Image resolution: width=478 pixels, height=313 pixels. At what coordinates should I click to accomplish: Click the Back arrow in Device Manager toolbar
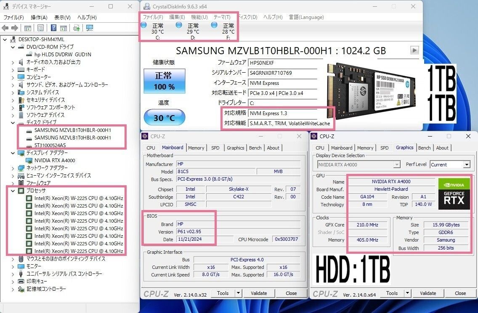5,28
